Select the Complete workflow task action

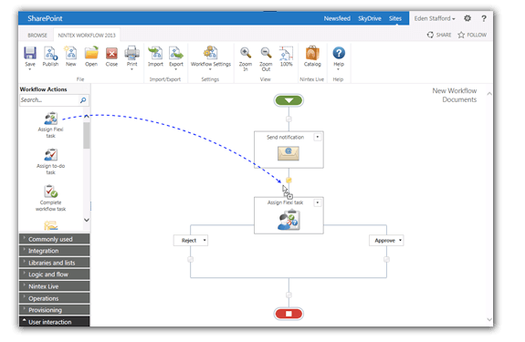[51, 192]
